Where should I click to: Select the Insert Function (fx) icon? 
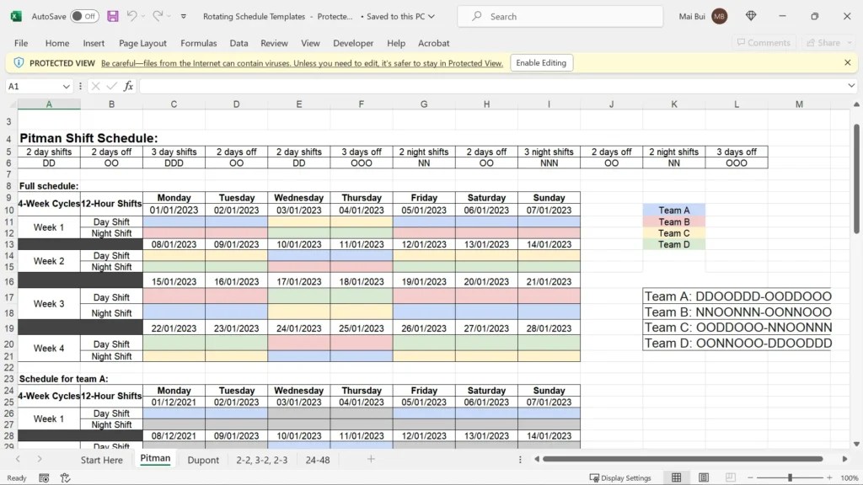(x=128, y=85)
